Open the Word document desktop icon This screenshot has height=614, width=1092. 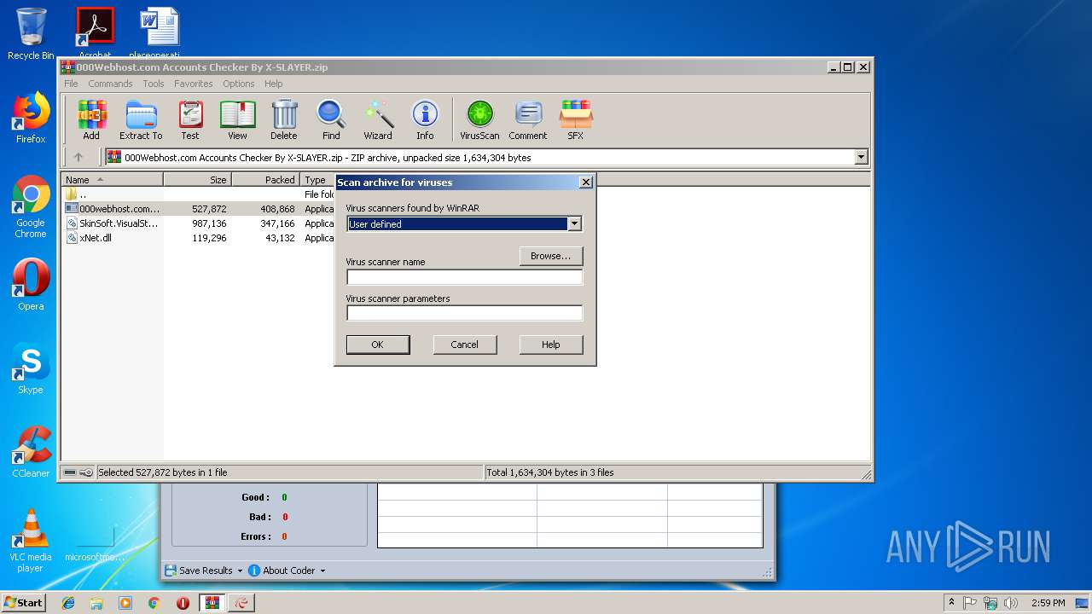(x=160, y=32)
